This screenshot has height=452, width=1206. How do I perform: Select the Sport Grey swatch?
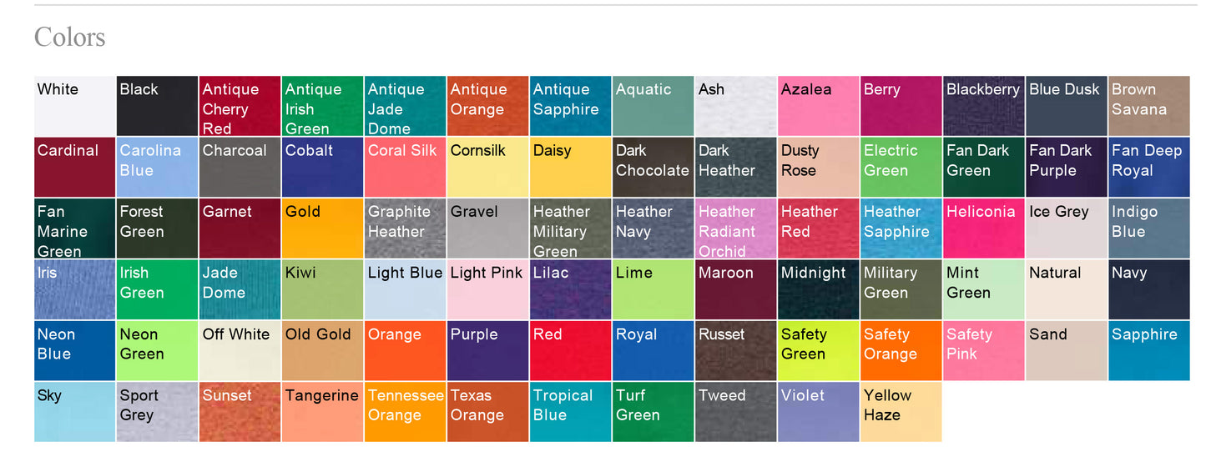[x=158, y=412]
